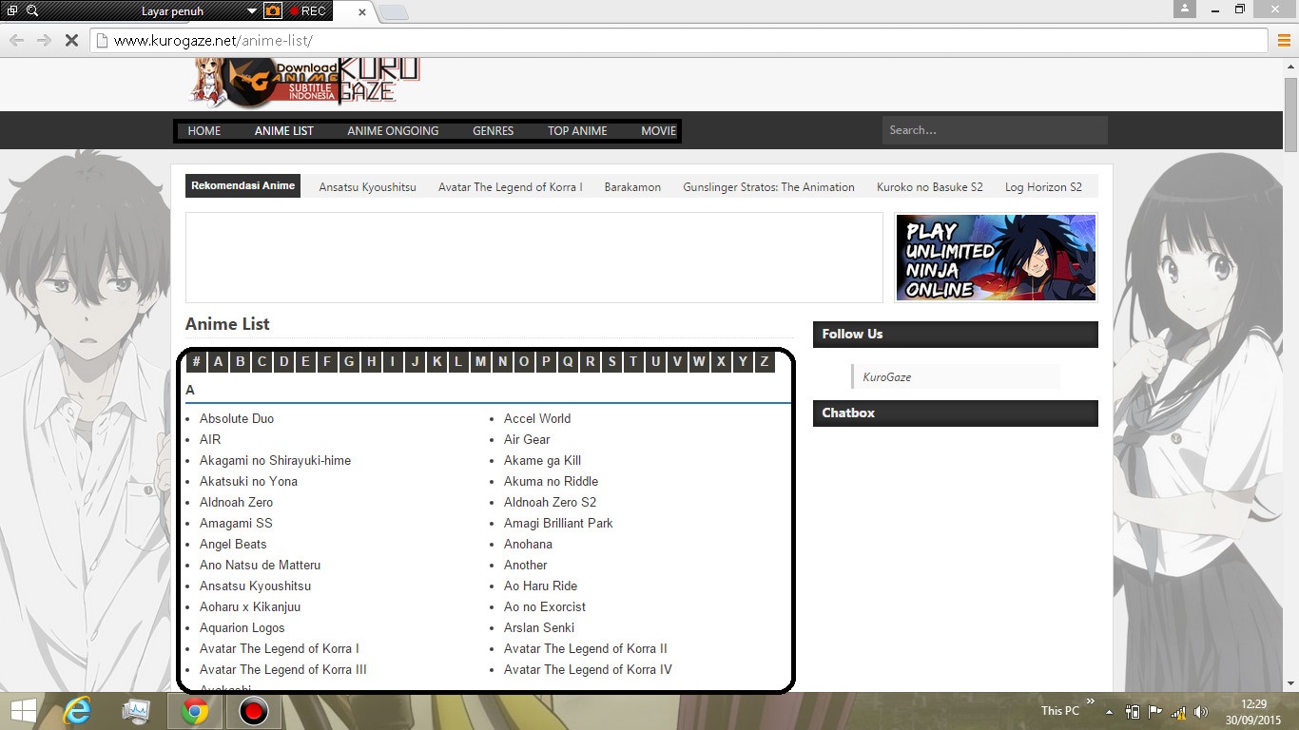Open GENRES in the navigation bar
Screen dimensions: 1299x730
(x=494, y=131)
